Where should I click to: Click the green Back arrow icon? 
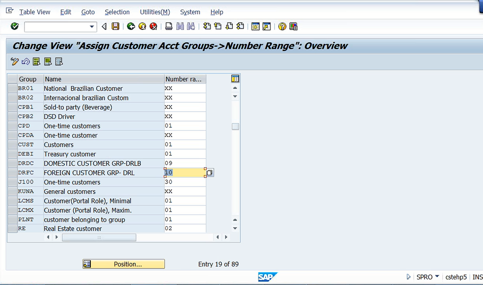coord(131,26)
